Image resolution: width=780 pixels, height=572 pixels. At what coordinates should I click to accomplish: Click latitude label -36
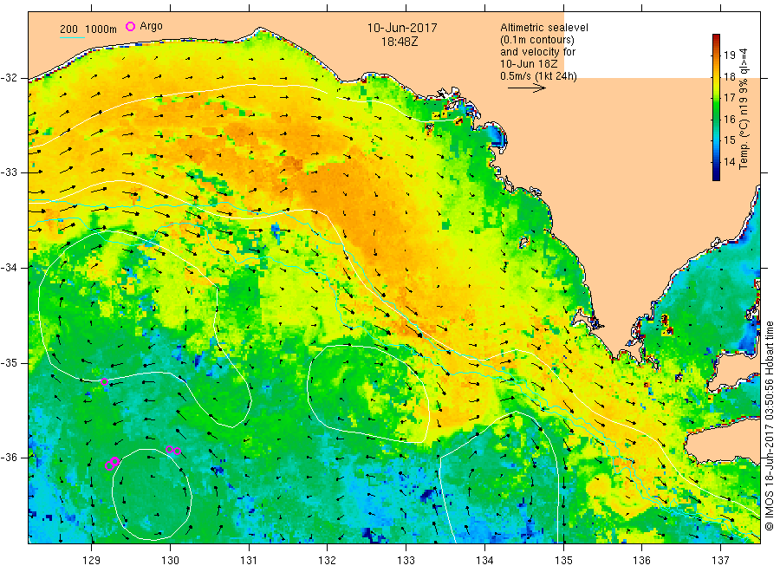pos(9,457)
